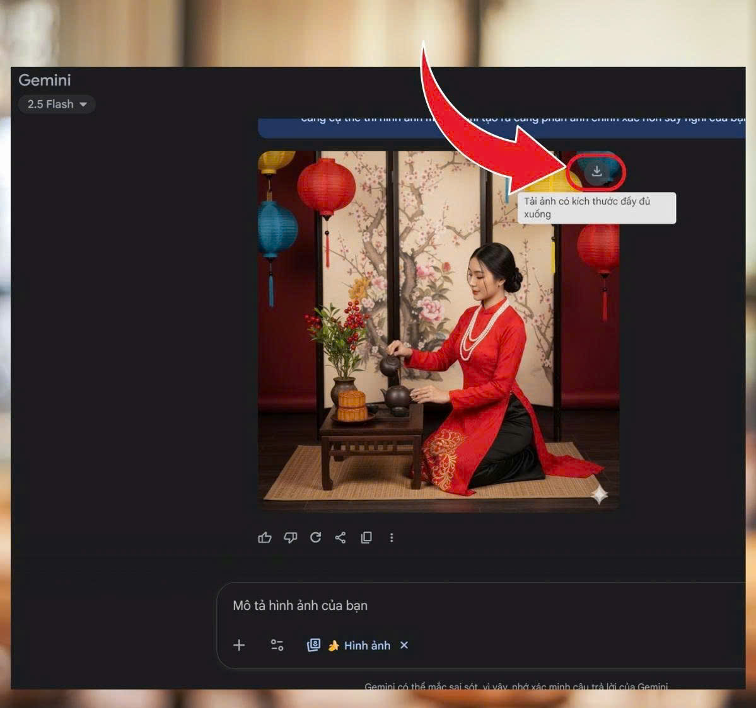Screen dimensions: 756x708
Task: Give the response a thumbs down
Action: tap(290, 537)
